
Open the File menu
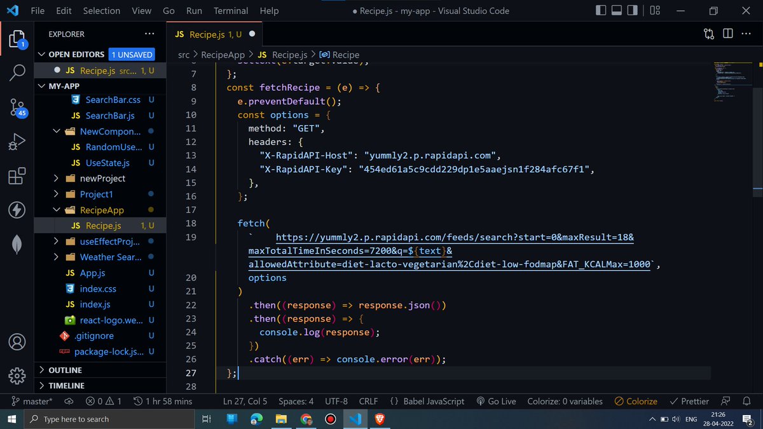point(38,11)
